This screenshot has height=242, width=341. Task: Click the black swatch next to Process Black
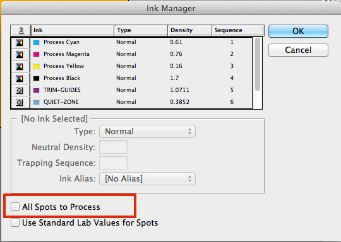[x=37, y=78]
